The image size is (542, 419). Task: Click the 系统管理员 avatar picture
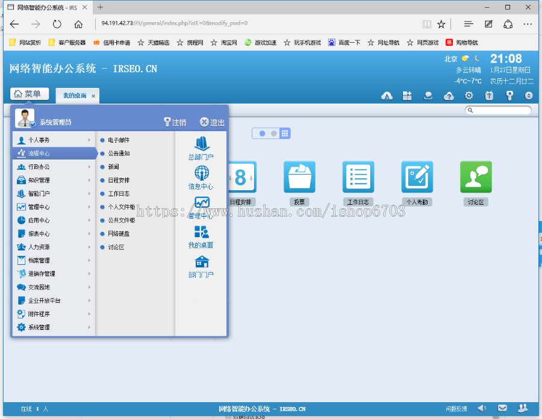pos(25,118)
